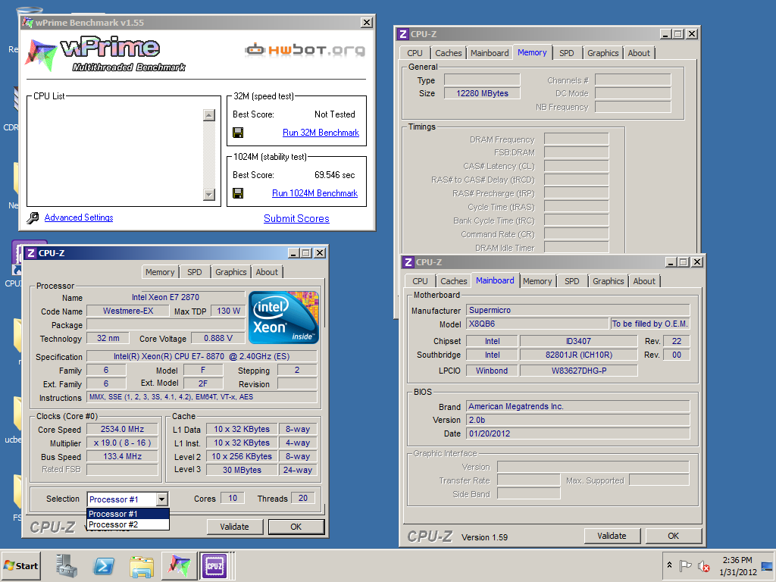Image resolution: width=776 pixels, height=582 pixels.
Task: Click the Core Speed 2534.0 MHz value
Action: click(x=122, y=430)
